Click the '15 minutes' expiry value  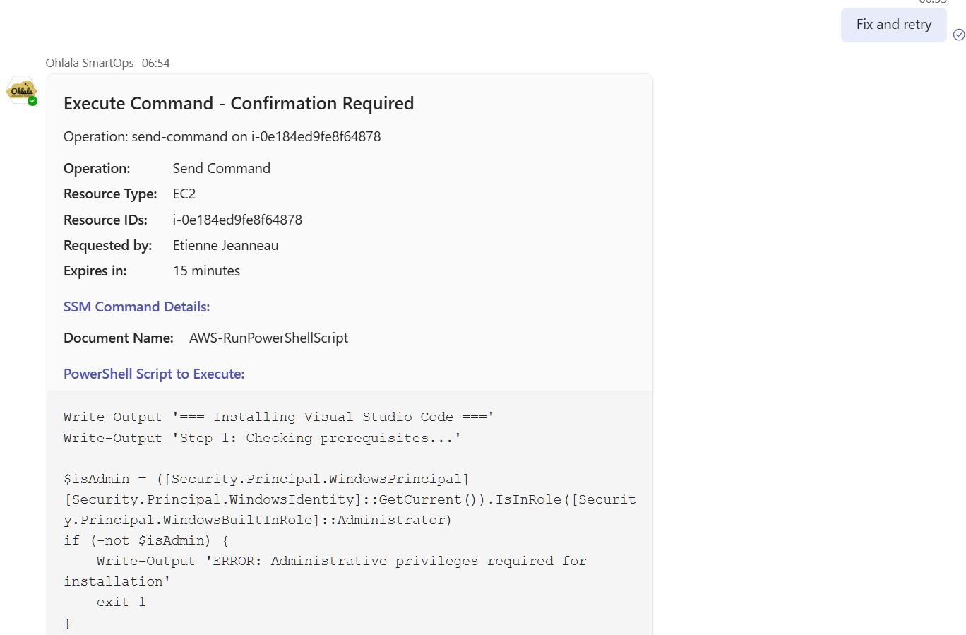[206, 271]
